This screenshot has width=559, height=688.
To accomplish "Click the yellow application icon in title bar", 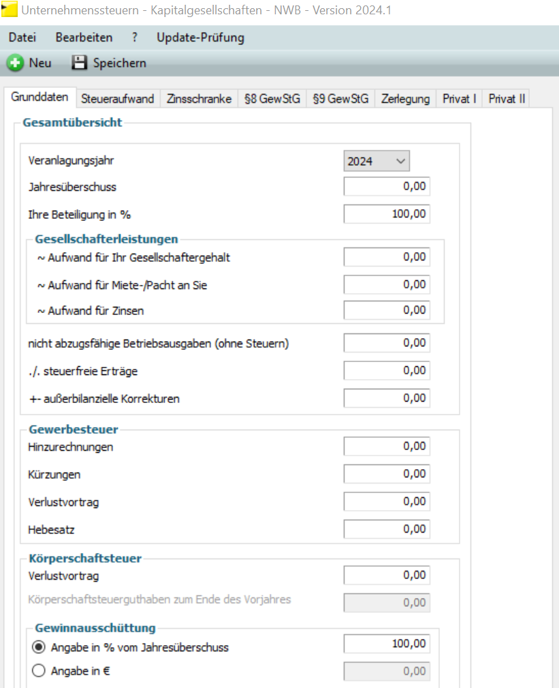I will (10, 11).
